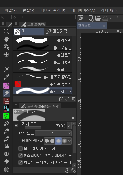Switch to the 펜 sub tool group

[29, 31]
